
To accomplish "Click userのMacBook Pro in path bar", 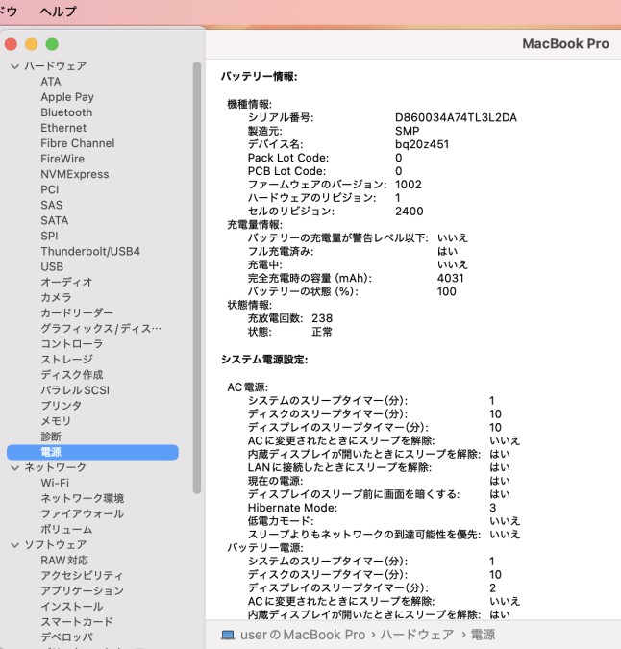I will click(303, 635).
